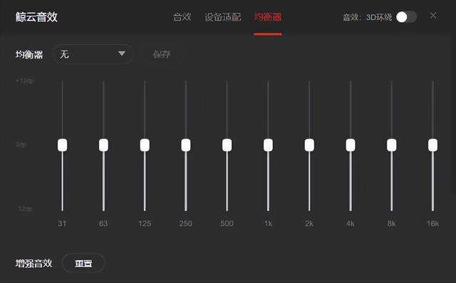Close the 鲸云音效 panel
Screen dimensions: 456x283
[x=433, y=16]
